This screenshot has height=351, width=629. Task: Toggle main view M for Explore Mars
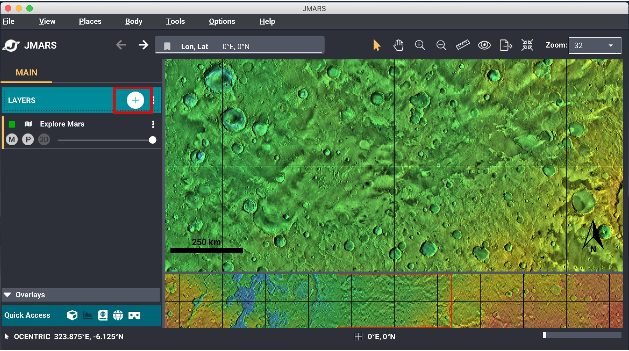pyautogui.click(x=12, y=139)
